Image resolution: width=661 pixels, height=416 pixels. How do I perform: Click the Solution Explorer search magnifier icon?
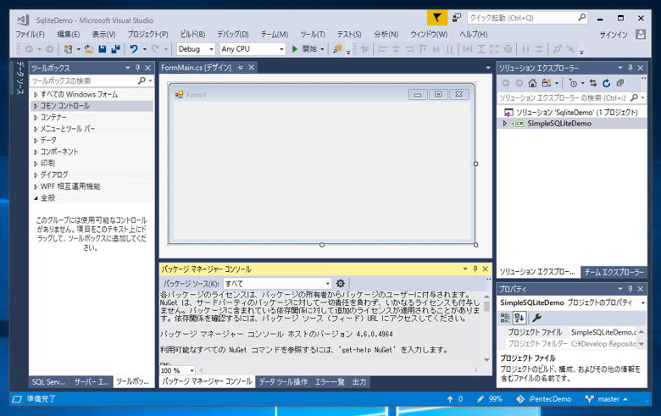(x=634, y=97)
